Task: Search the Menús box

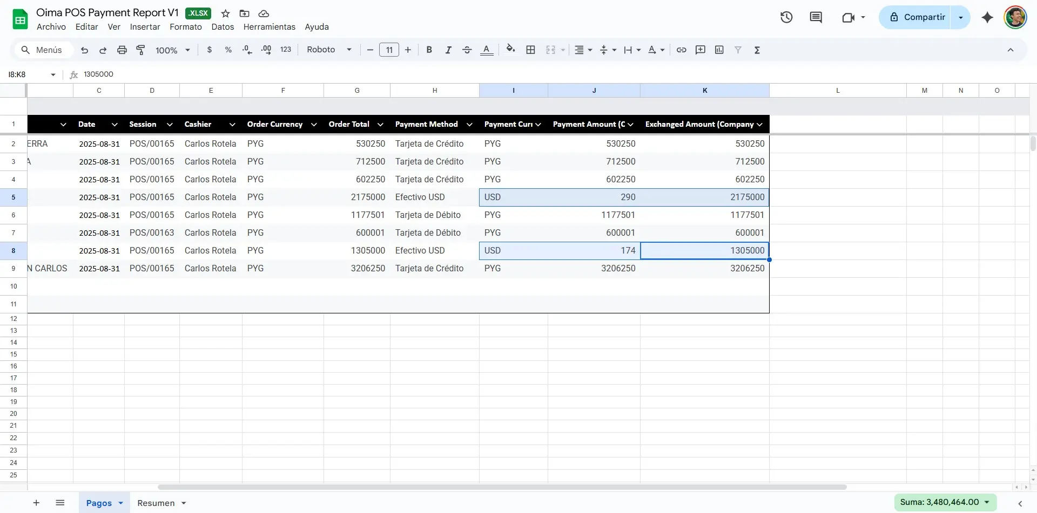Action: (x=43, y=50)
